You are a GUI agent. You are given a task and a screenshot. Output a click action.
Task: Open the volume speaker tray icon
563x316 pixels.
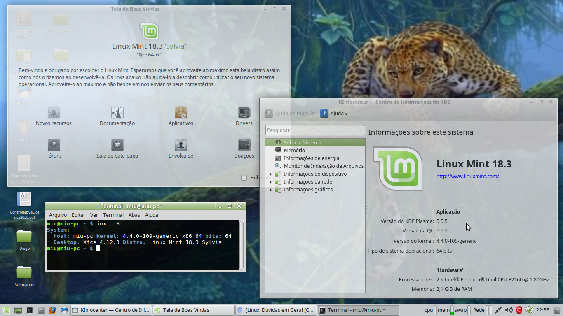(509, 310)
